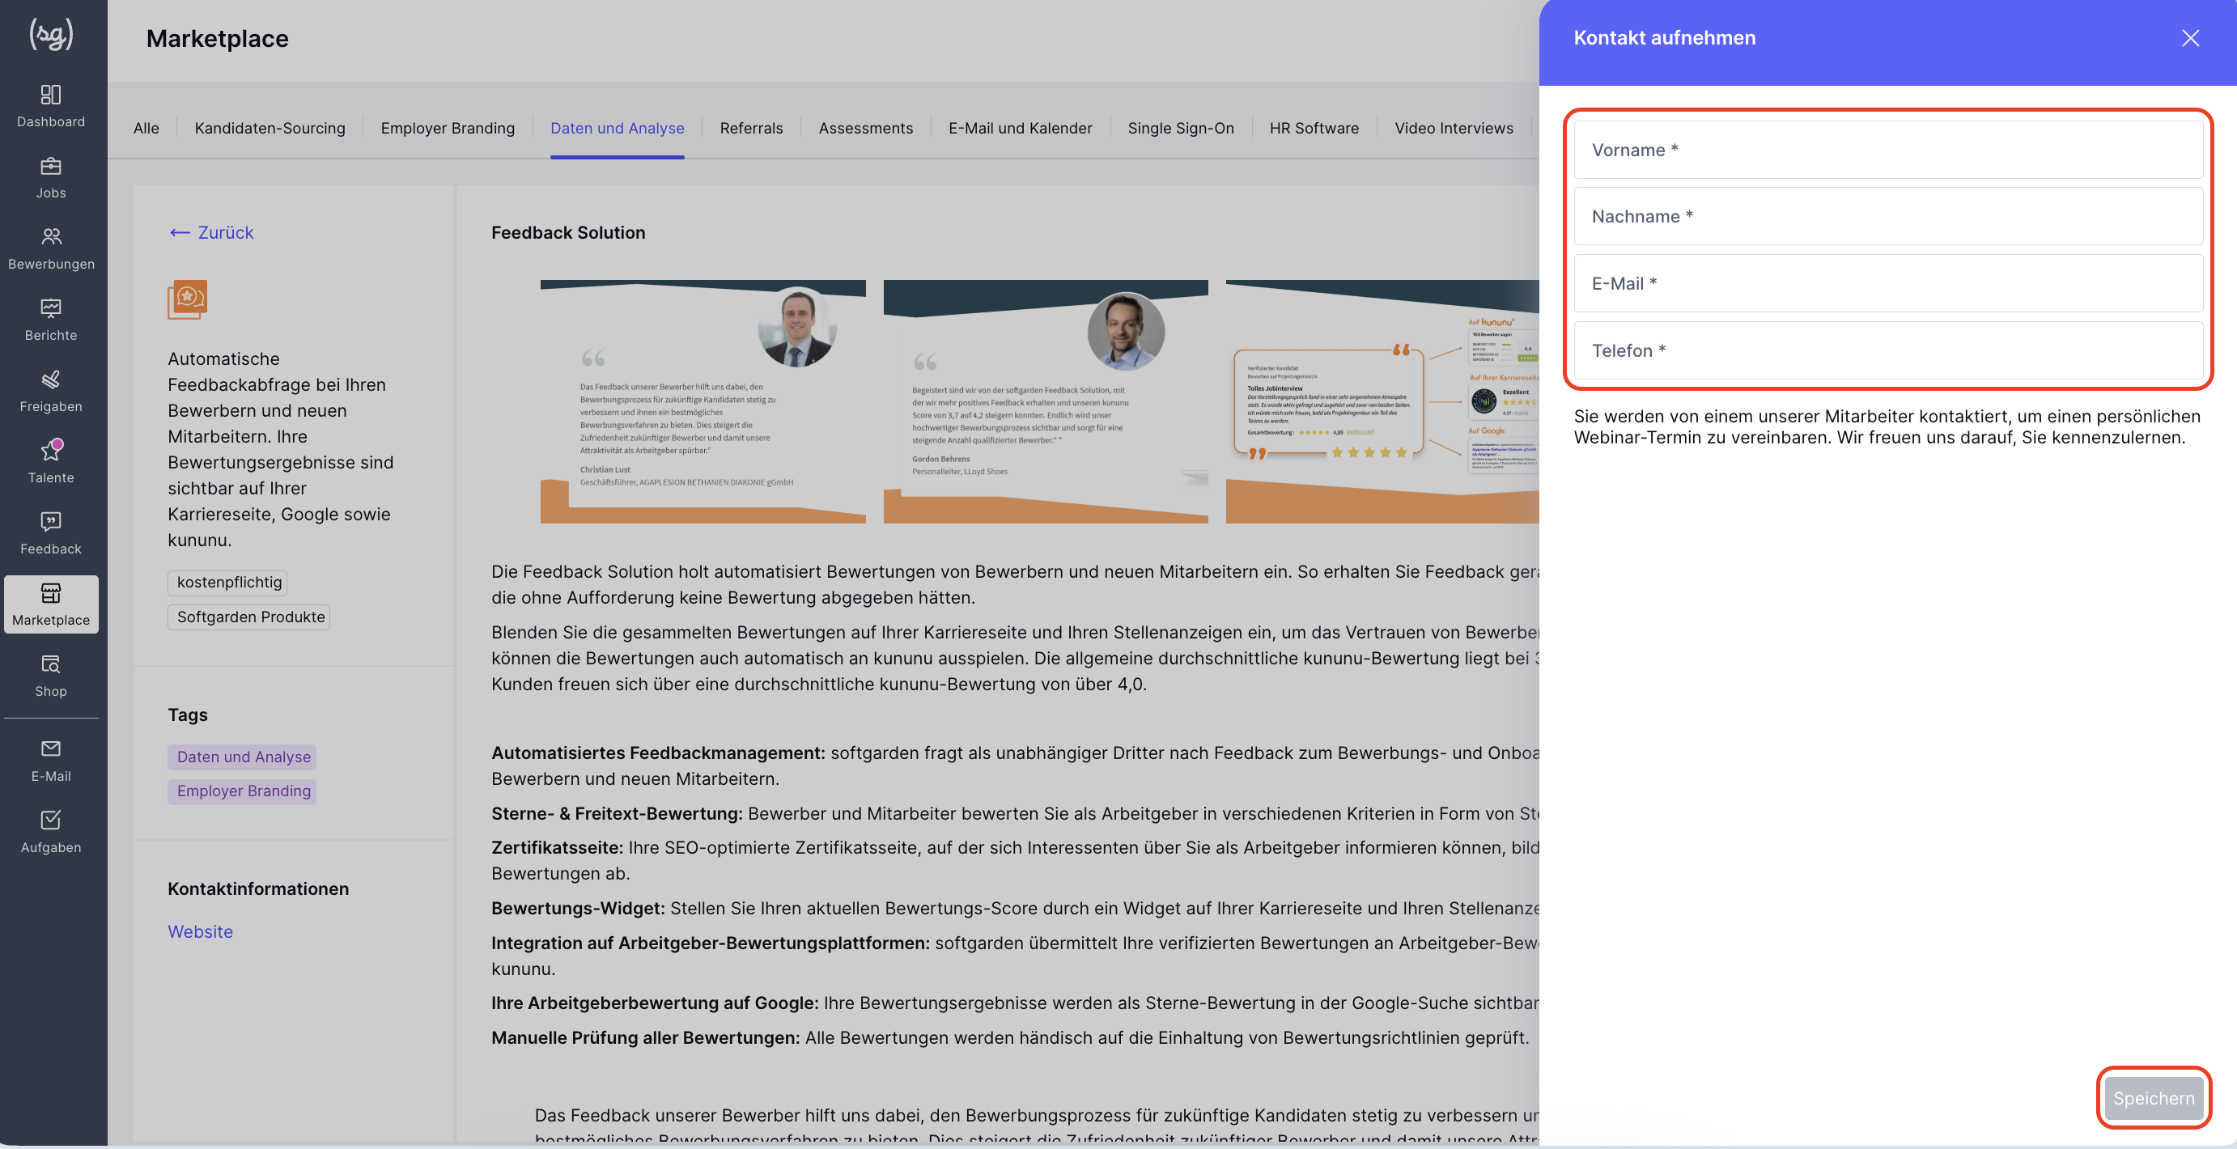2237x1149 pixels.
Task: Open the Gordon Behrens testimonial image
Action: 1046,401
